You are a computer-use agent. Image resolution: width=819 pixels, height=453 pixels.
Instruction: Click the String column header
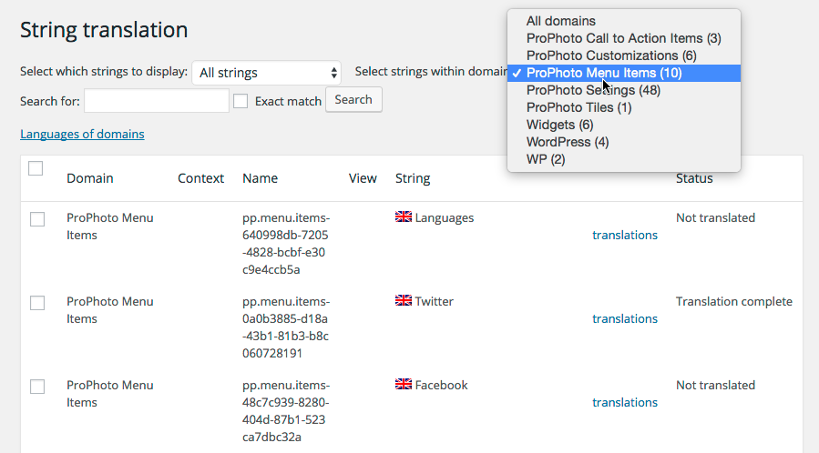tap(413, 178)
